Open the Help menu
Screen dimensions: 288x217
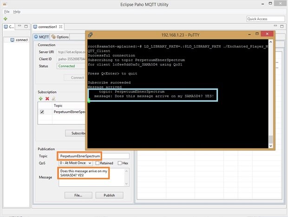coord(17,11)
